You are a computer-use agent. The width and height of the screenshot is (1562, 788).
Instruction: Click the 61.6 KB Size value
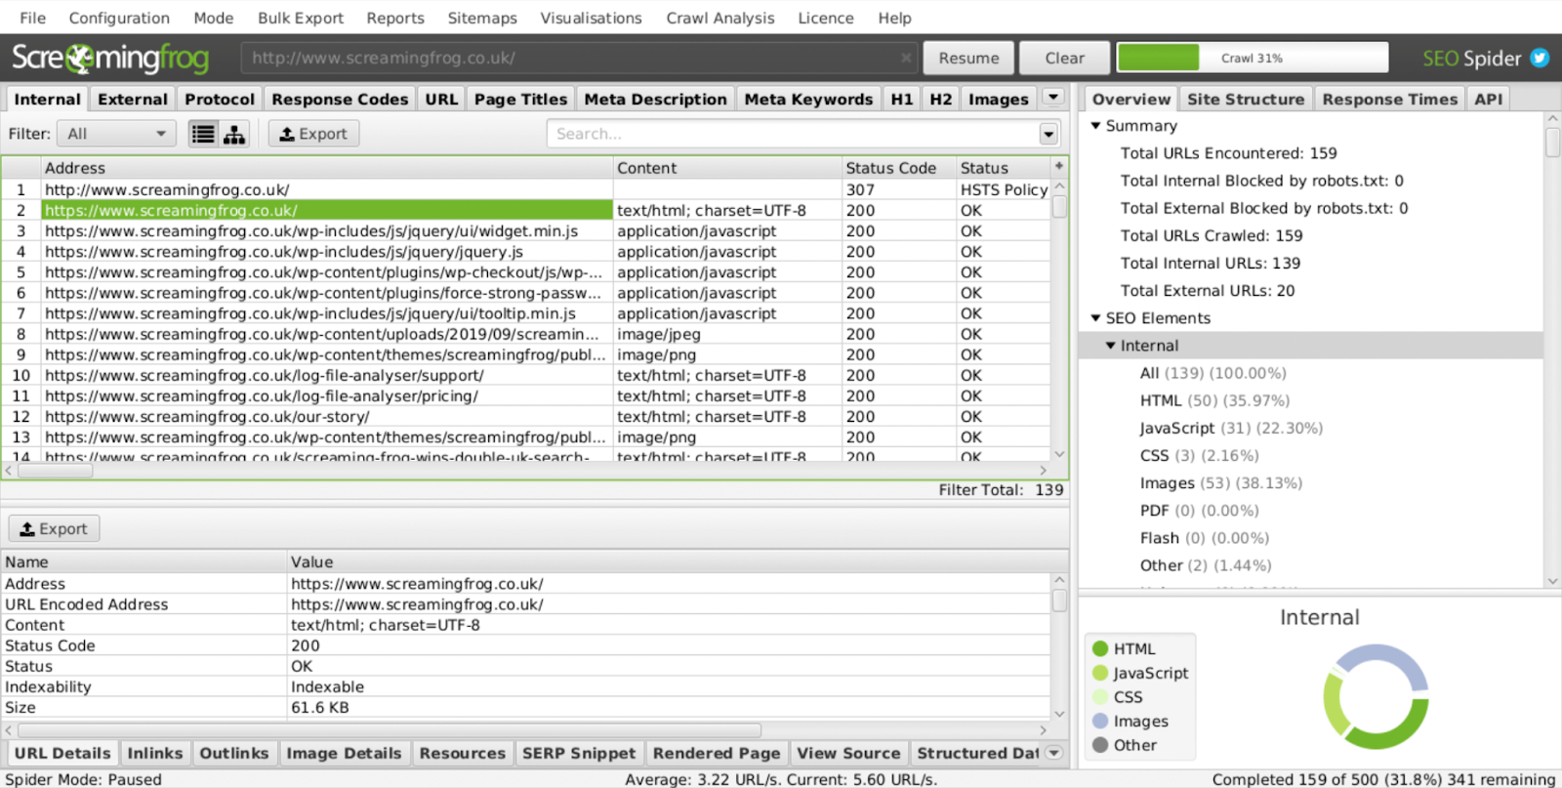pos(319,707)
